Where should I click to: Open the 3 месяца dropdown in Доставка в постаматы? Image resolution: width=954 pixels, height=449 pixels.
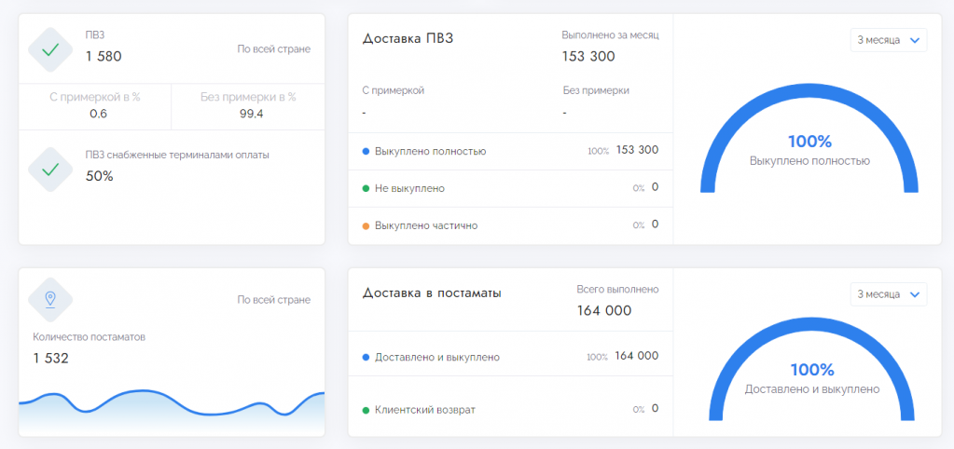(x=888, y=294)
